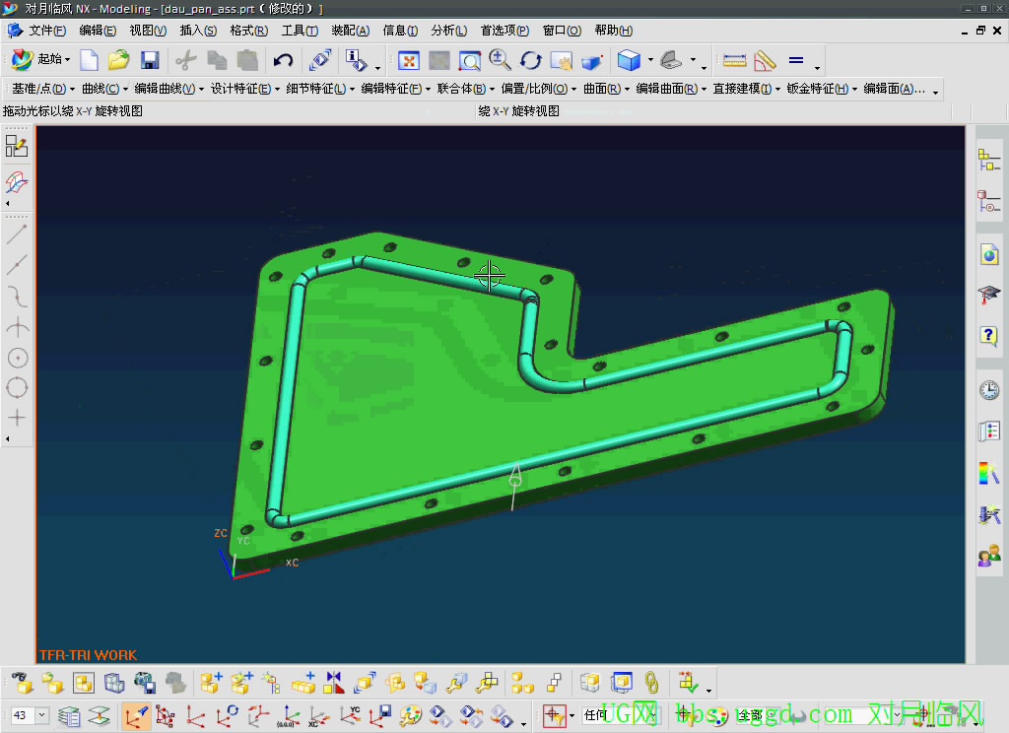The height and width of the screenshot is (733, 1009).
Task: Click the color palette object display icon
Action: pos(410,715)
